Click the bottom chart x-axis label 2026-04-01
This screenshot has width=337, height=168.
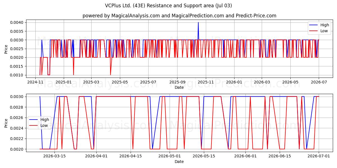96,156
